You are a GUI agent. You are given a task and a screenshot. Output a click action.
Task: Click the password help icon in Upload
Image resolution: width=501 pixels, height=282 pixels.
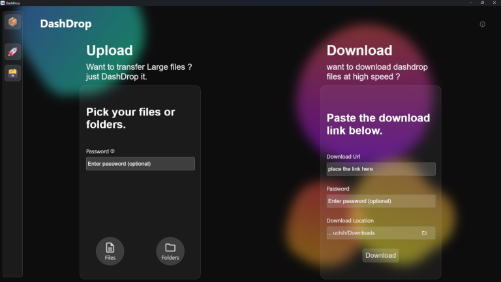pos(112,151)
